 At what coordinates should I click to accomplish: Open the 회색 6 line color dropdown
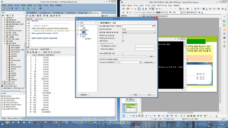tap(167, 12)
